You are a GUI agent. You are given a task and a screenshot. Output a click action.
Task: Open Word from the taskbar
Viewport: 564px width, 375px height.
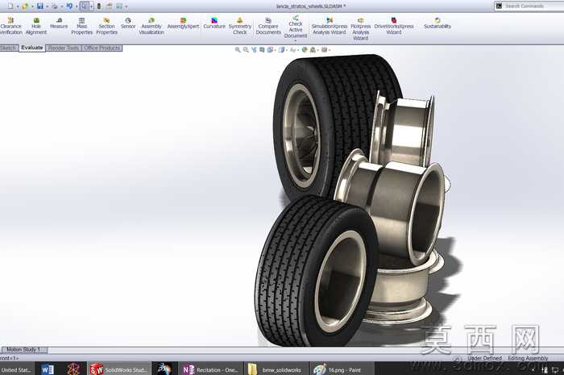47,369
